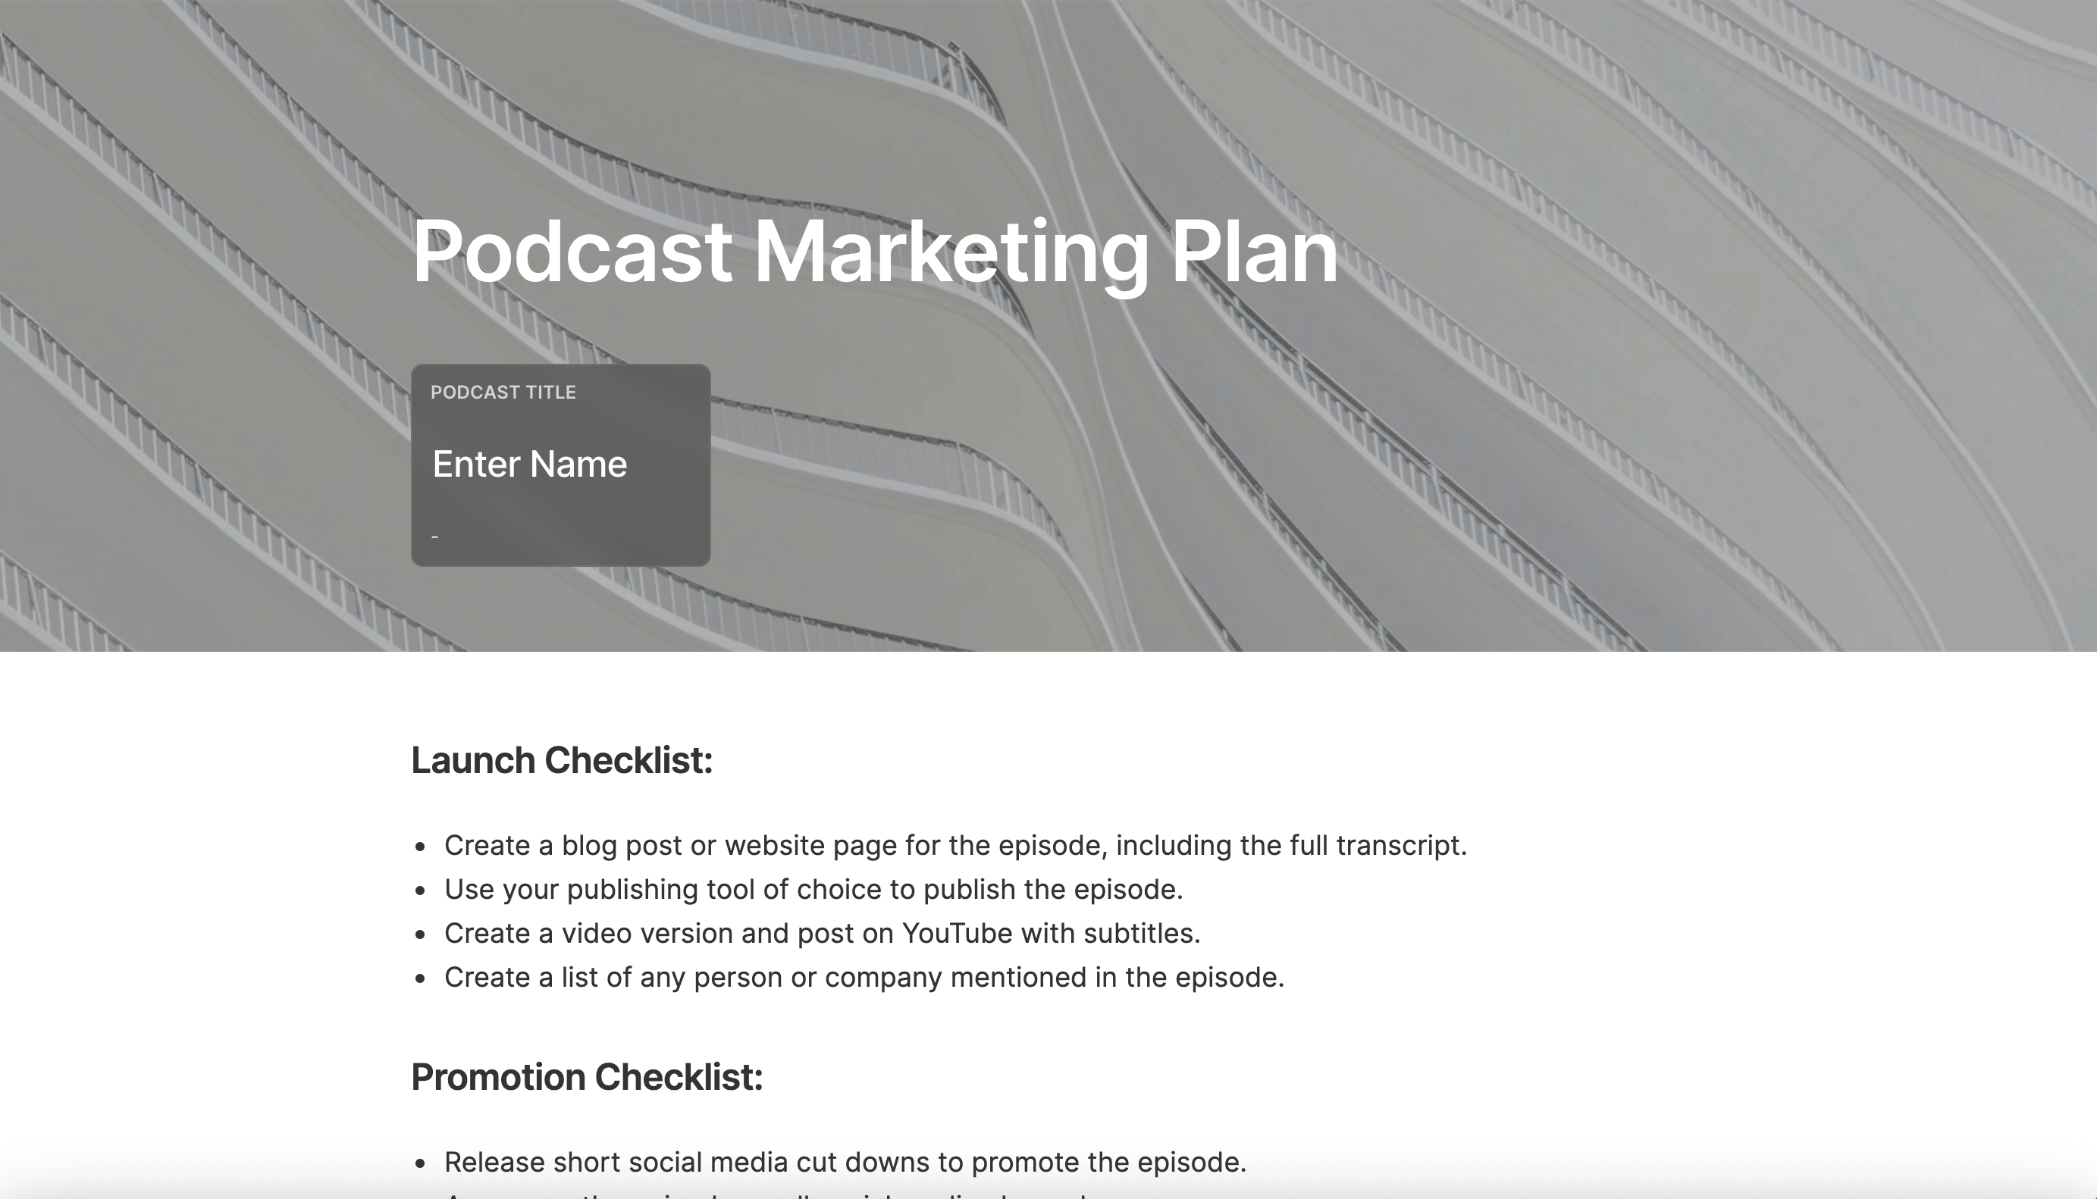The width and height of the screenshot is (2097, 1199).
Task: Click bullet 'Release short social media cut downs'
Action: (x=845, y=1163)
